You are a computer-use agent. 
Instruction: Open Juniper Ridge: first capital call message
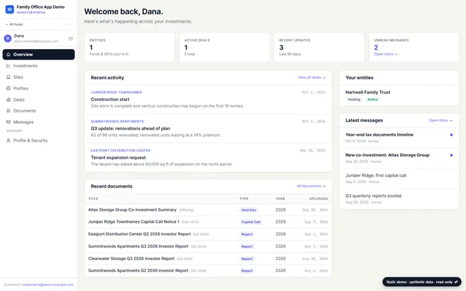point(399,178)
